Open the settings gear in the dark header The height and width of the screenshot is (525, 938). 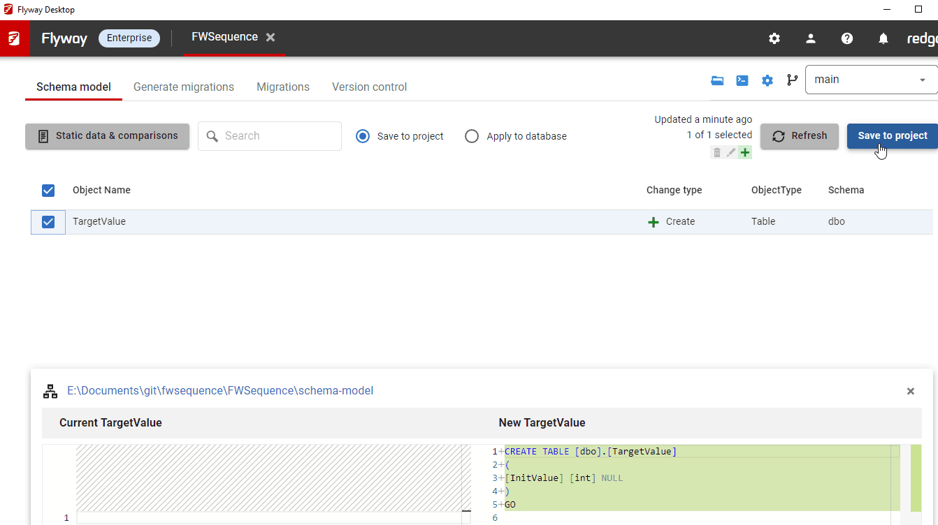point(774,38)
